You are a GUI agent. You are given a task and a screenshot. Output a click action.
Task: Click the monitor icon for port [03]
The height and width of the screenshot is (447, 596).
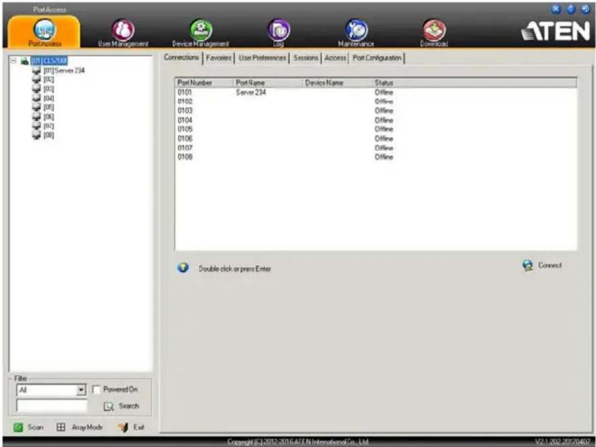[36, 89]
